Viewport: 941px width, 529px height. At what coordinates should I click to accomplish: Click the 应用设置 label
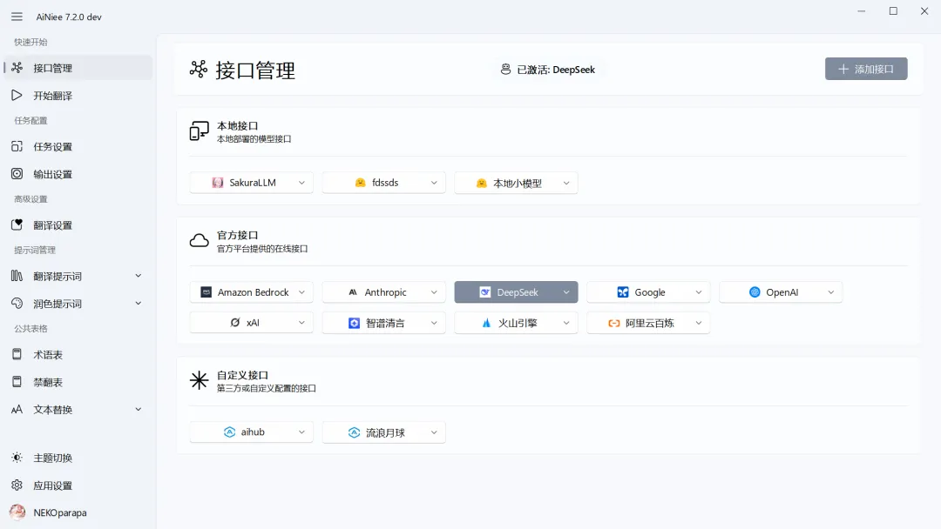click(x=53, y=485)
